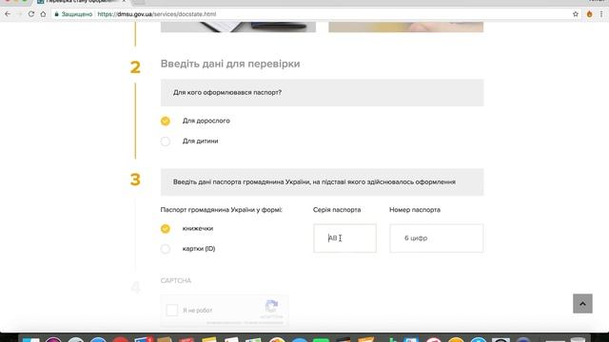Screen dimensions: 609x342
Task: Focus the 'Серія паспорта' input field
Action: click(344, 238)
